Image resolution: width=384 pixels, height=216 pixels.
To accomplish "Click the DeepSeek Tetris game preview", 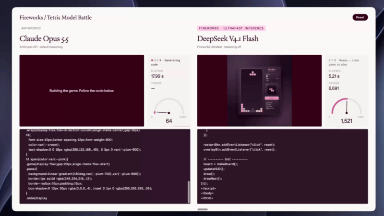I will (x=259, y=91).
